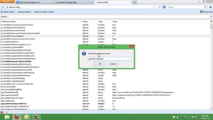
Task: Click the about:config address bar
Action: pos(79,7)
